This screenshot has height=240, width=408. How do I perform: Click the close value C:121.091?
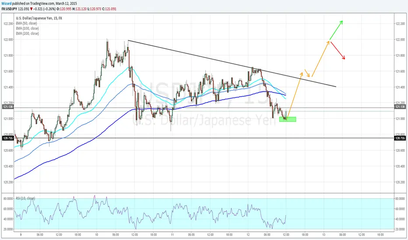tap(109, 9)
